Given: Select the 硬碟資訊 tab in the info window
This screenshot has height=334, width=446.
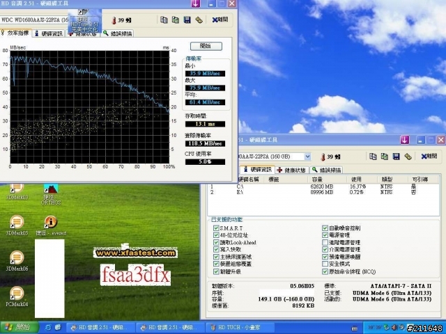Looking at the screenshot, I should pyautogui.click(x=257, y=170).
